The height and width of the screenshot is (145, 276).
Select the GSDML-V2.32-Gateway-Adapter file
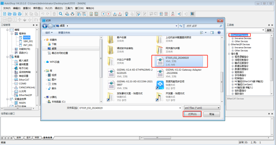point(179,73)
